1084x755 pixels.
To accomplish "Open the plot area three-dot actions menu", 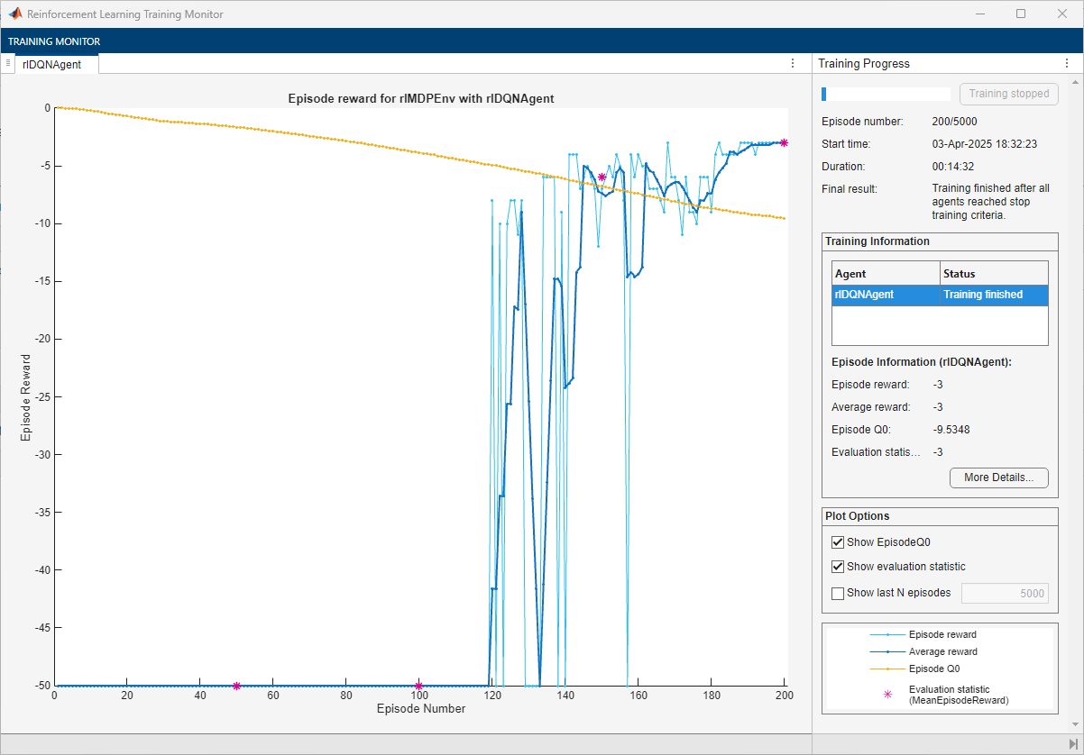I will coord(792,63).
